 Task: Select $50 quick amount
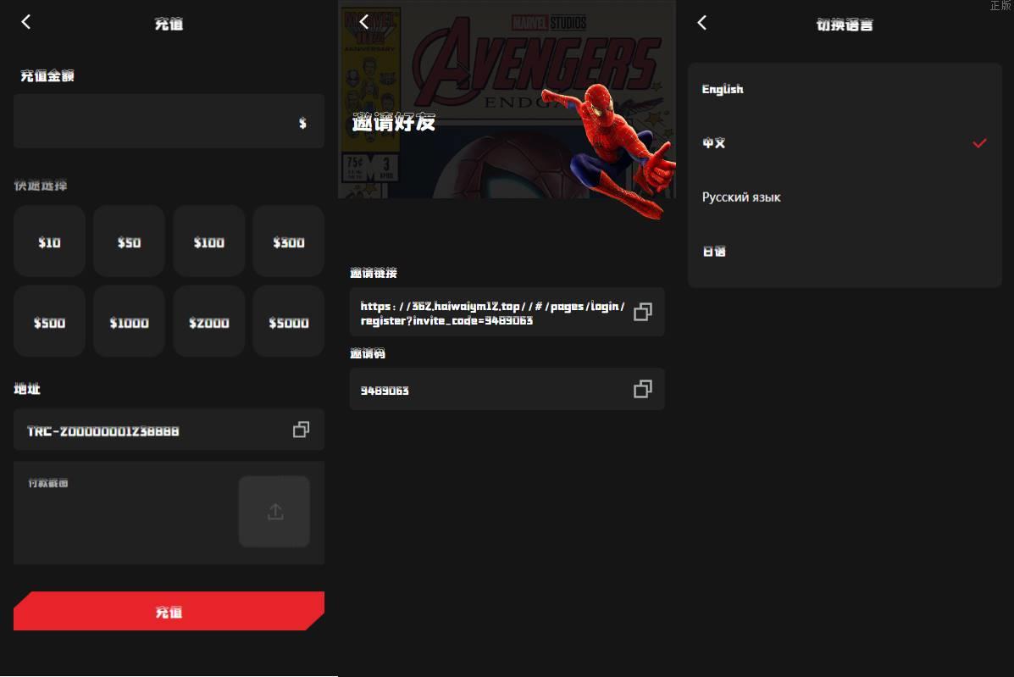pyautogui.click(x=129, y=242)
